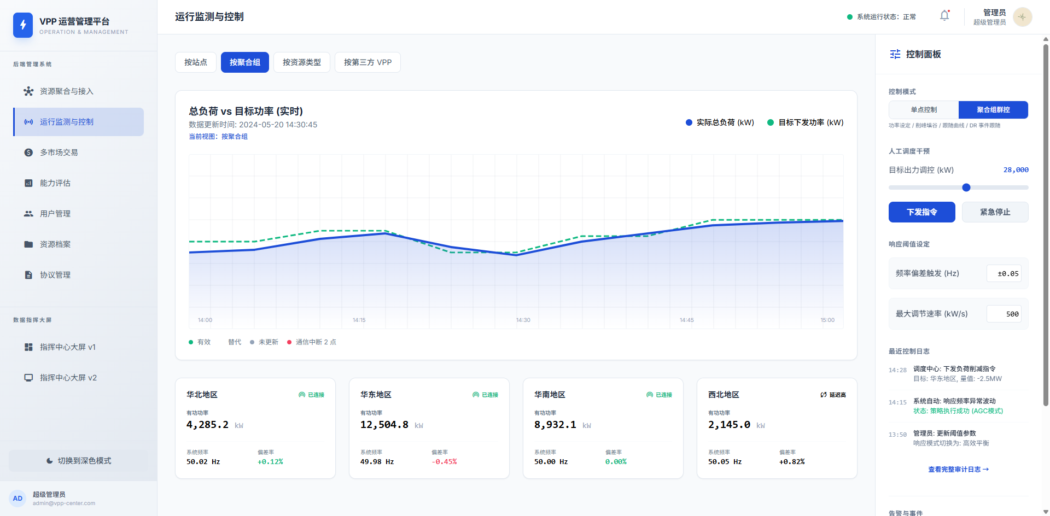Screen dimensions: 1050x516
Task: Open 资源聚合与接入 from sidebar icon
Action: tap(28, 91)
